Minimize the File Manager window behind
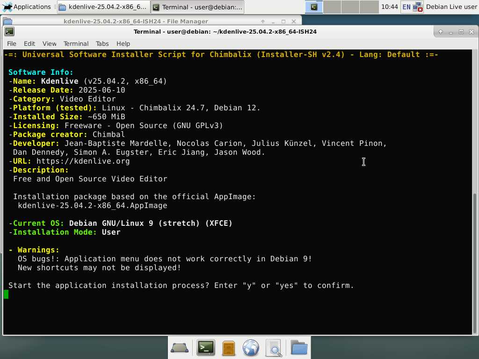Viewport: 479px width, 359px height. coord(273,22)
